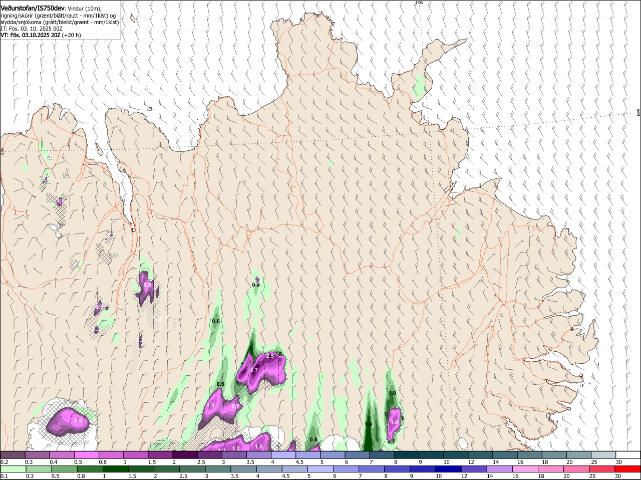This screenshot has height=480, width=641.
Task: Click the '1.5' value on the map's bottom purple area
Action: (258, 446)
